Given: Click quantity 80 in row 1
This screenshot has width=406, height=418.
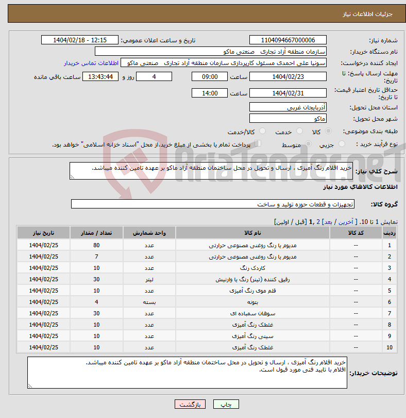Looking at the screenshot, I should pyautogui.click(x=96, y=245).
